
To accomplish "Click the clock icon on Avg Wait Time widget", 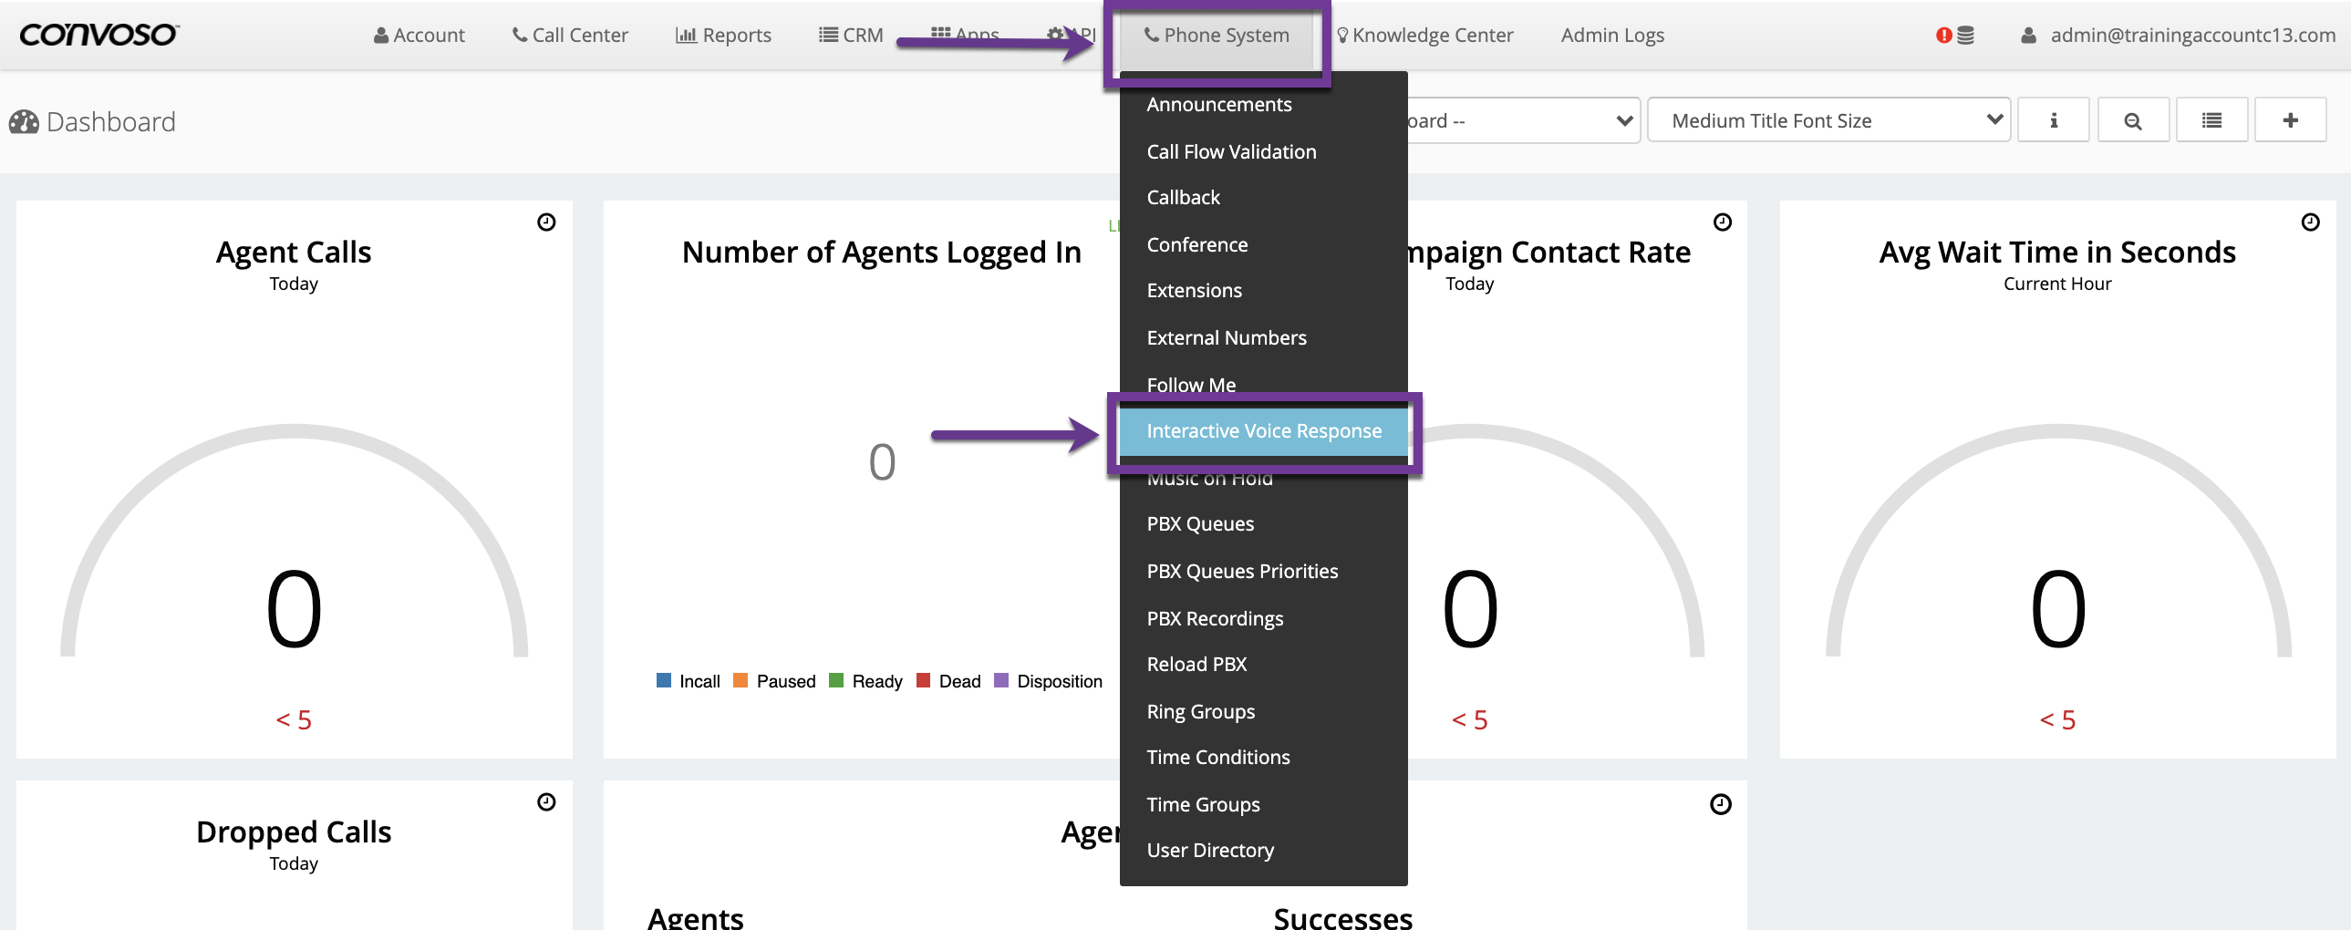I will point(2309,222).
